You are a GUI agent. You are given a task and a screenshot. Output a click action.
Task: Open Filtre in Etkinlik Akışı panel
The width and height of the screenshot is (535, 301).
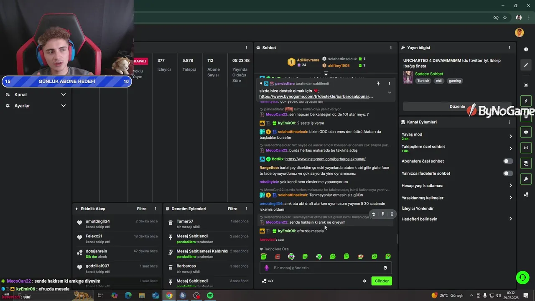point(142,209)
